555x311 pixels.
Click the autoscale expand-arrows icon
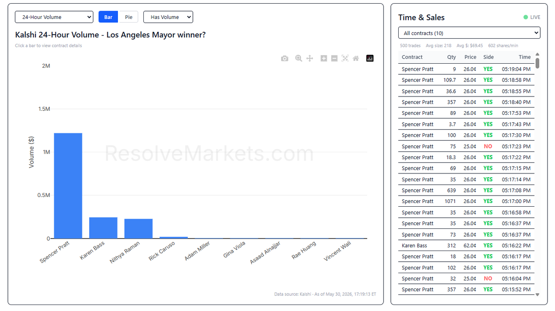point(345,58)
